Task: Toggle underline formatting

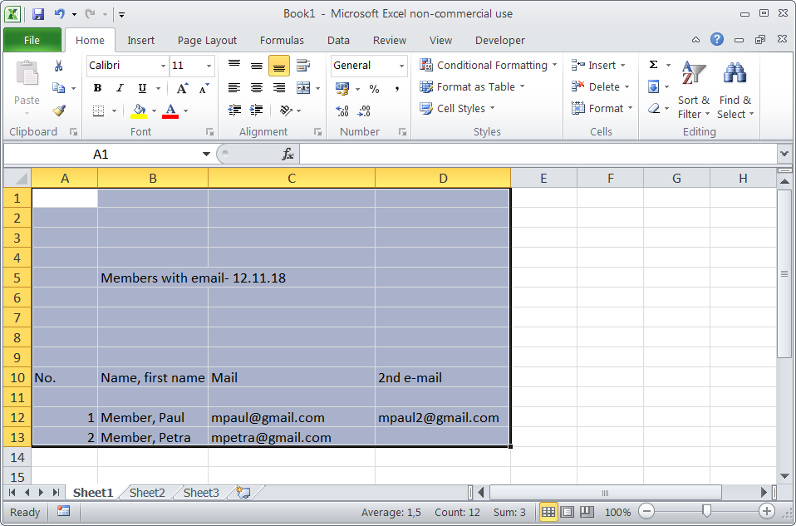Action: tap(143, 88)
